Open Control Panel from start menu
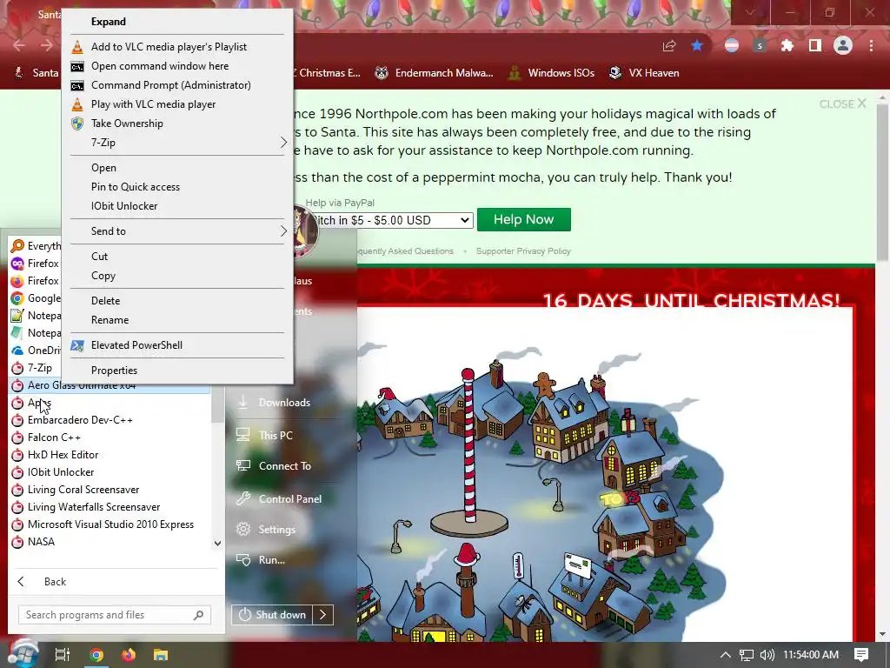Image resolution: width=890 pixels, height=668 pixels. (290, 498)
